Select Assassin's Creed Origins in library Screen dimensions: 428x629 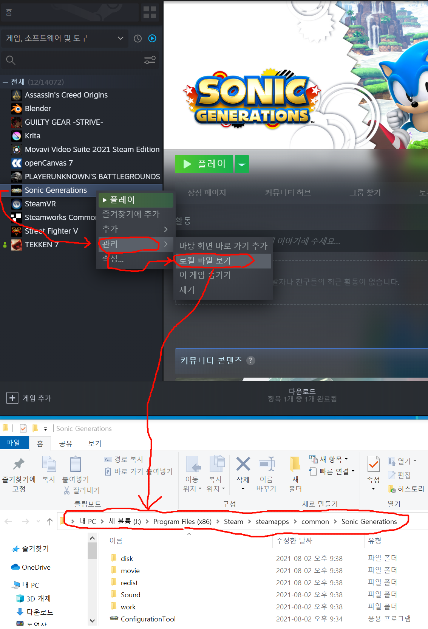click(66, 95)
